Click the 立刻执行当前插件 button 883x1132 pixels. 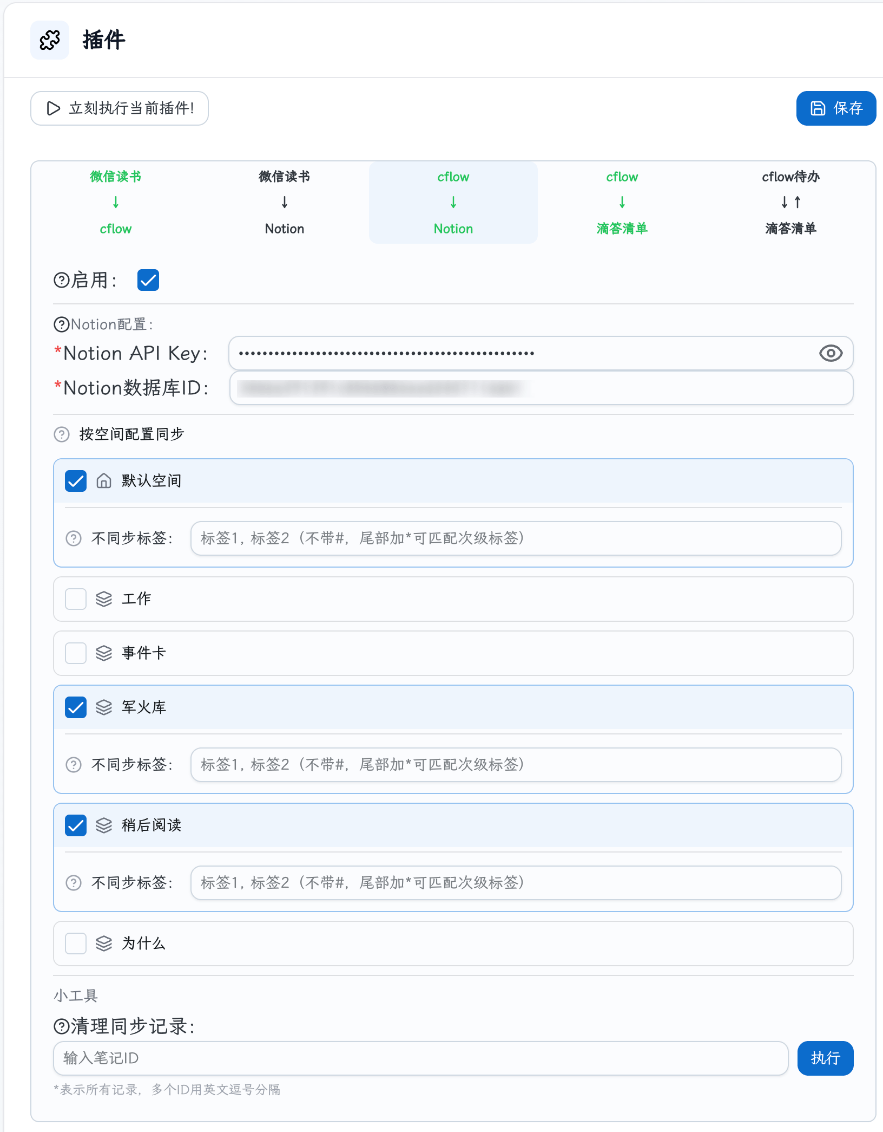pyautogui.click(x=120, y=108)
